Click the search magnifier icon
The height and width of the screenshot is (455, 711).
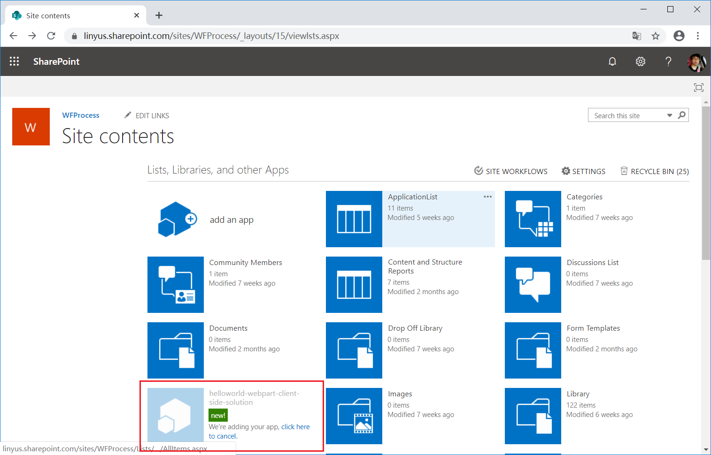pos(682,115)
